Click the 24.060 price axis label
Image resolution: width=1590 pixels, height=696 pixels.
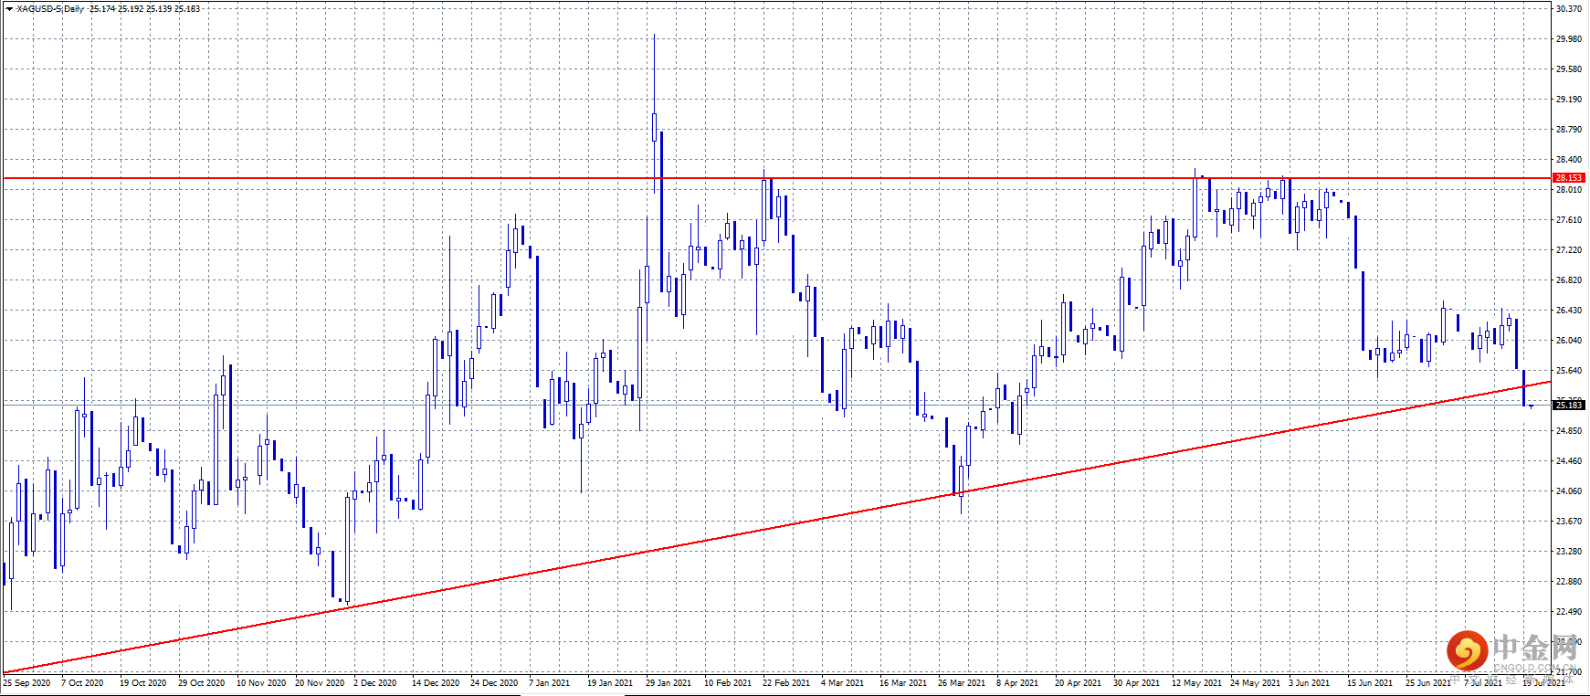click(x=1569, y=490)
